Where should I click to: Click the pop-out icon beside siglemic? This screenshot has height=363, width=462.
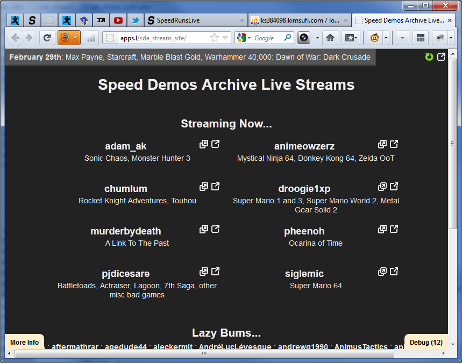[394, 272]
